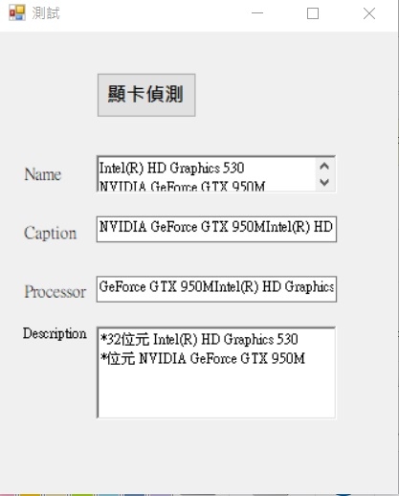399x496 pixels.
Task: Click empty area inside the Description box
Action: 216,393
